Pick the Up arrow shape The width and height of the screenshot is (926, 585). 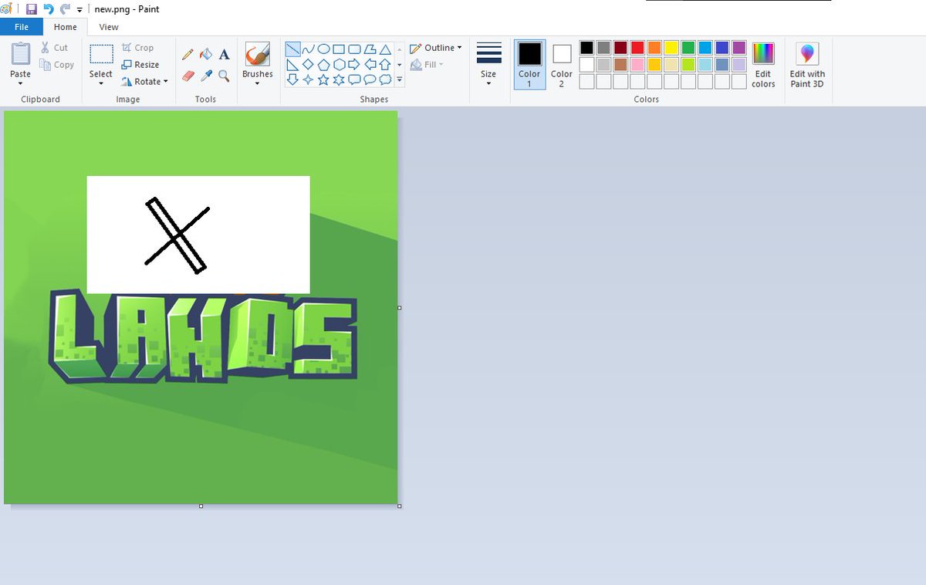385,65
